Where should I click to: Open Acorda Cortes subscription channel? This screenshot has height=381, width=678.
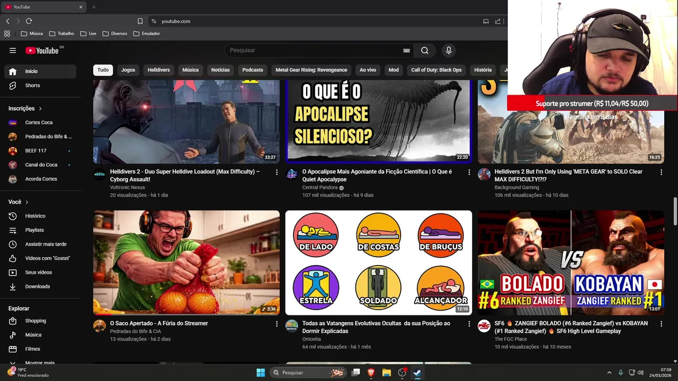click(40, 179)
